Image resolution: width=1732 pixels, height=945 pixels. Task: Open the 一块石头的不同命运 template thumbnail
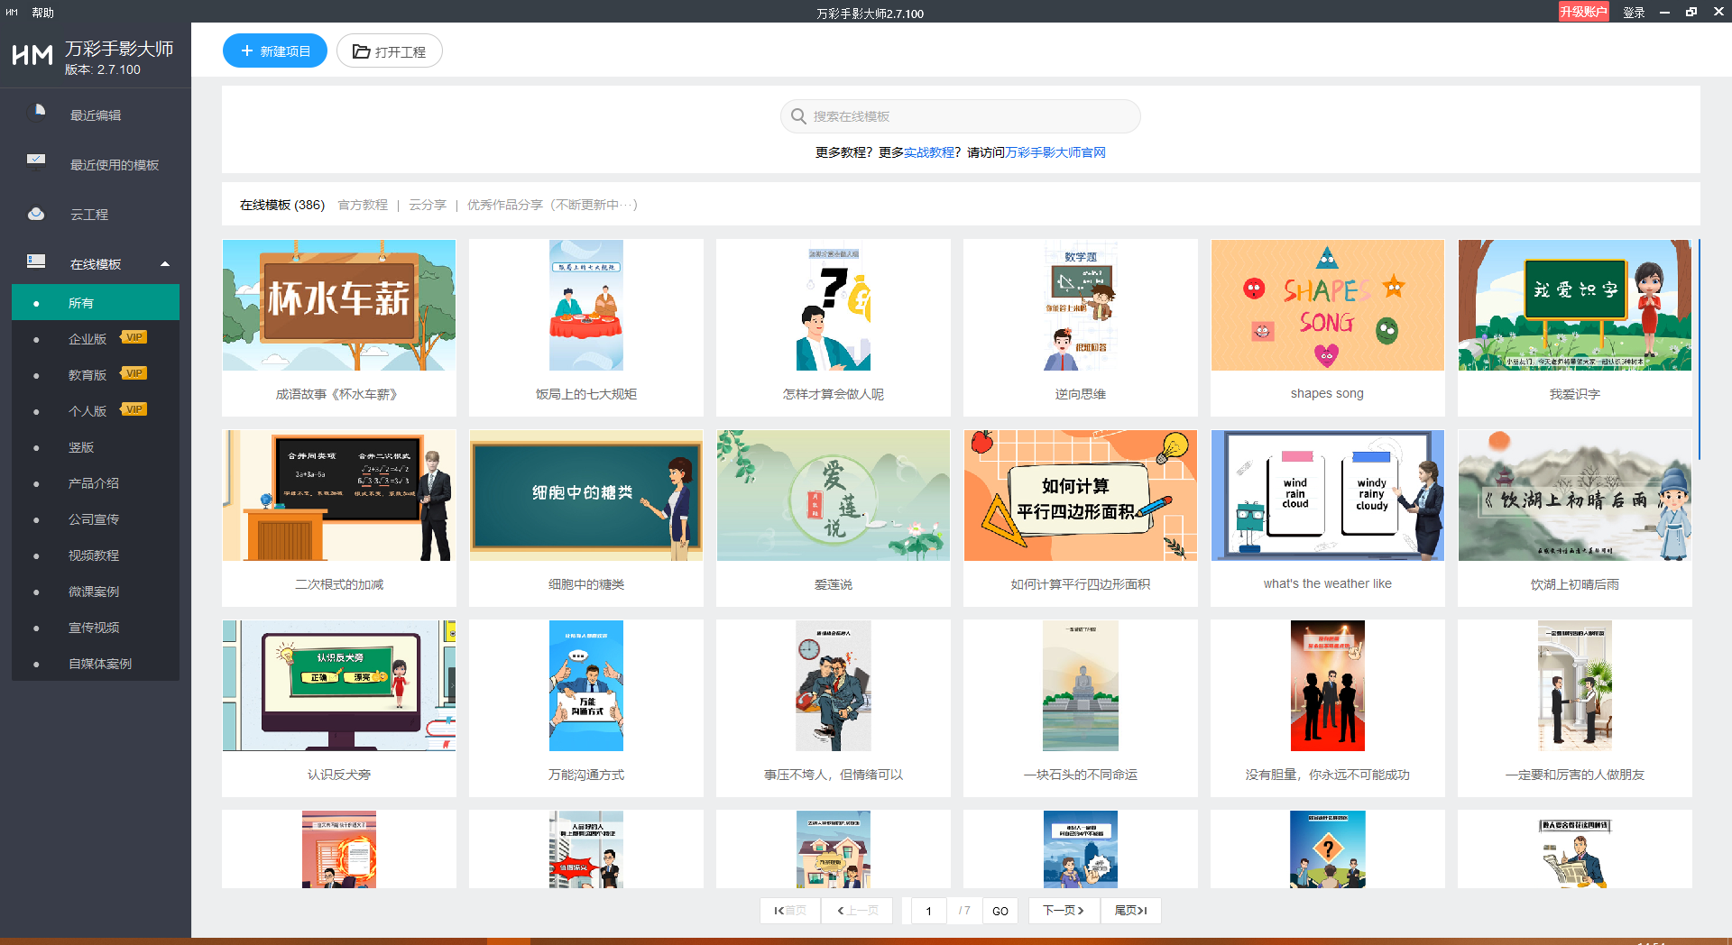point(1081,685)
